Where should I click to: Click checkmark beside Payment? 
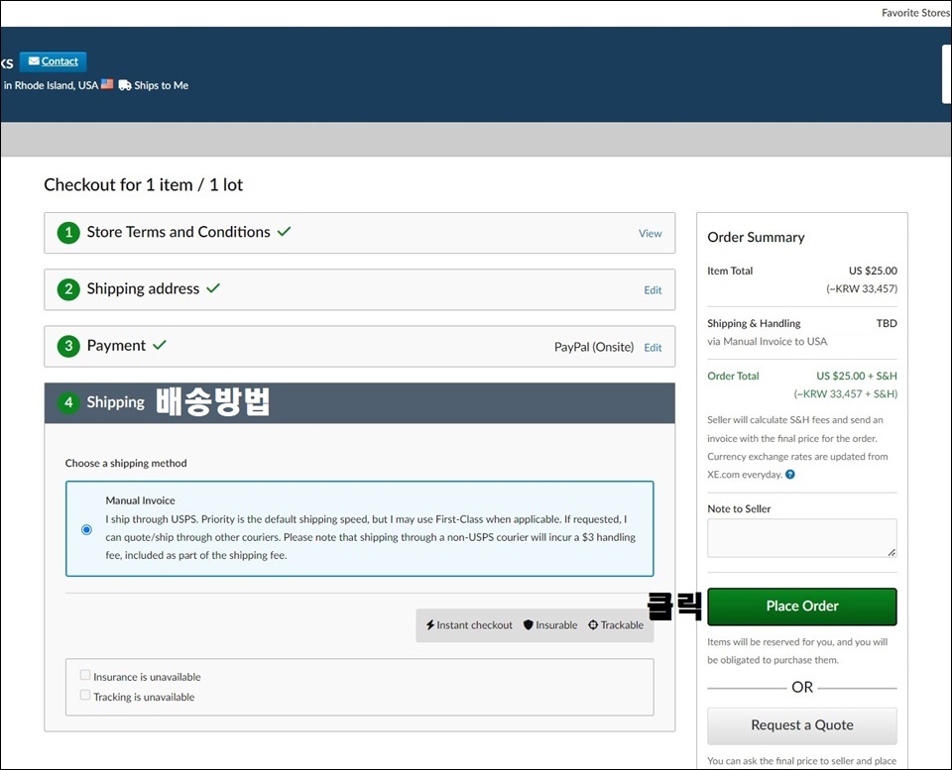pos(159,345)
